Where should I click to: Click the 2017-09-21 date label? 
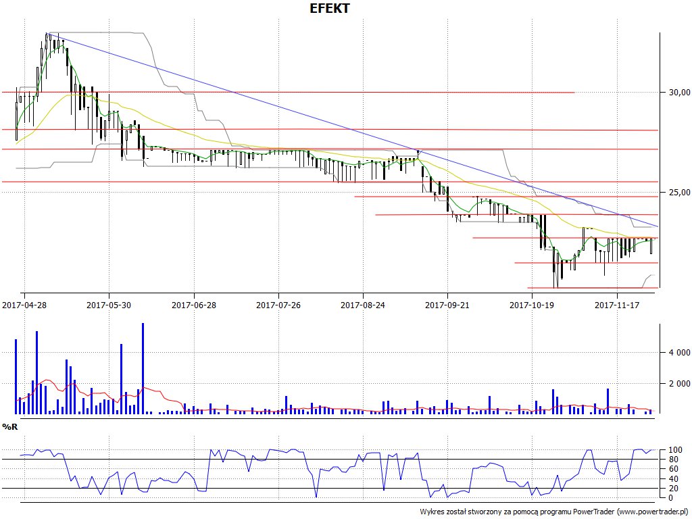447,305
